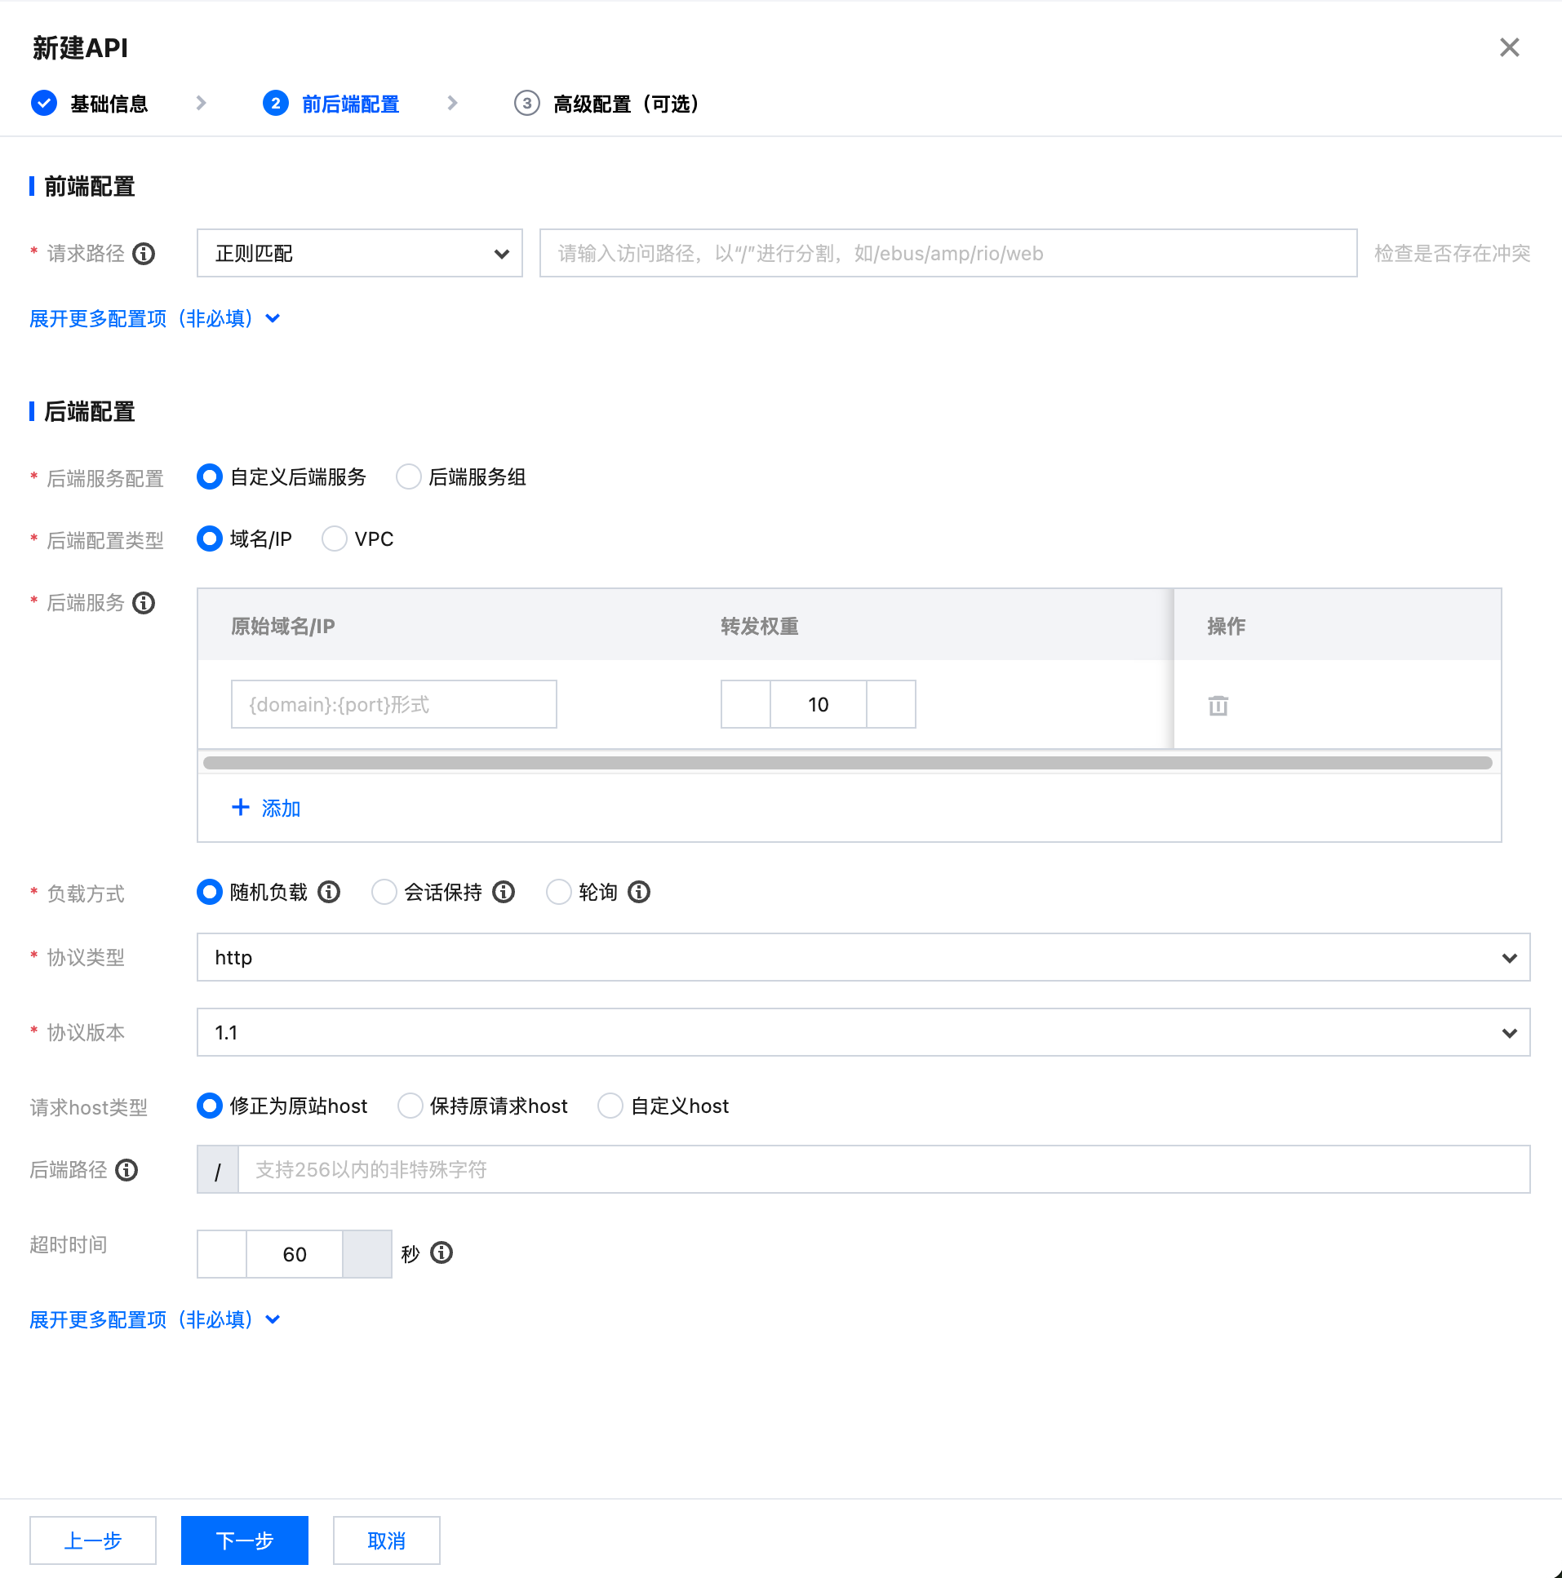Open the 协议类型 http dropdown
1562x1578 pixels.
[863, 957]
